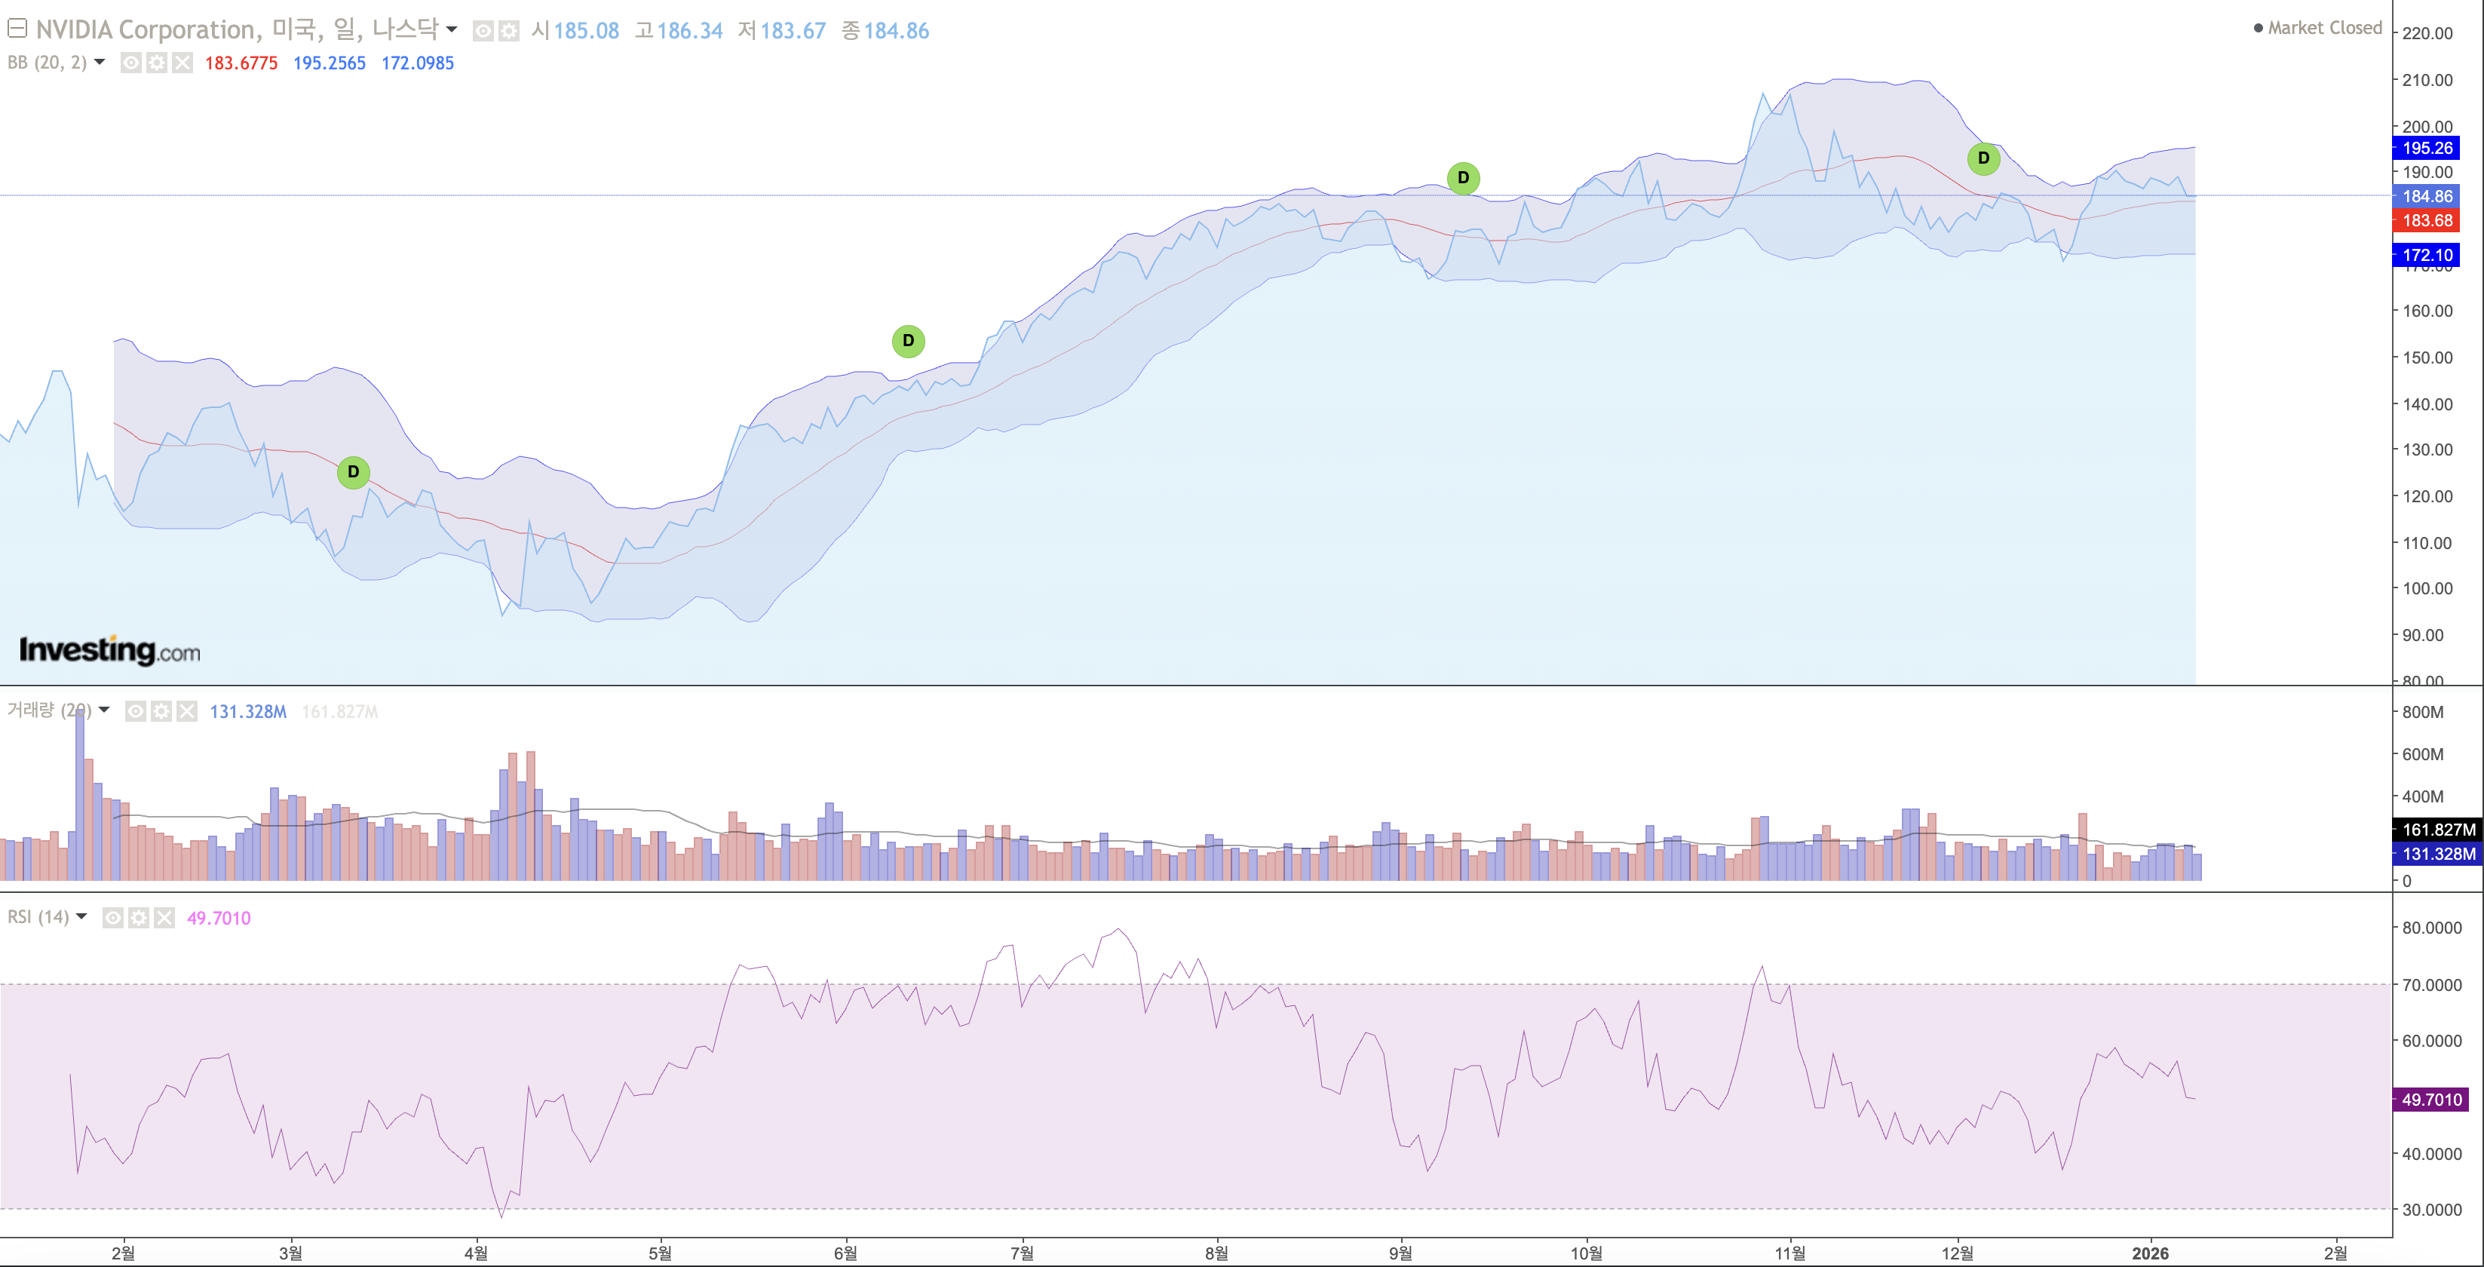Toggle visibility of Bollinger Bands indicator

point(131,63)
